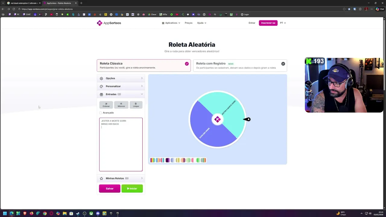Click the Minhas Roletas star icon

coord(101,178)
